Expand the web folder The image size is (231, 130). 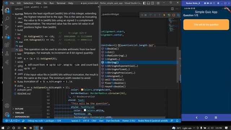(18, 58)
